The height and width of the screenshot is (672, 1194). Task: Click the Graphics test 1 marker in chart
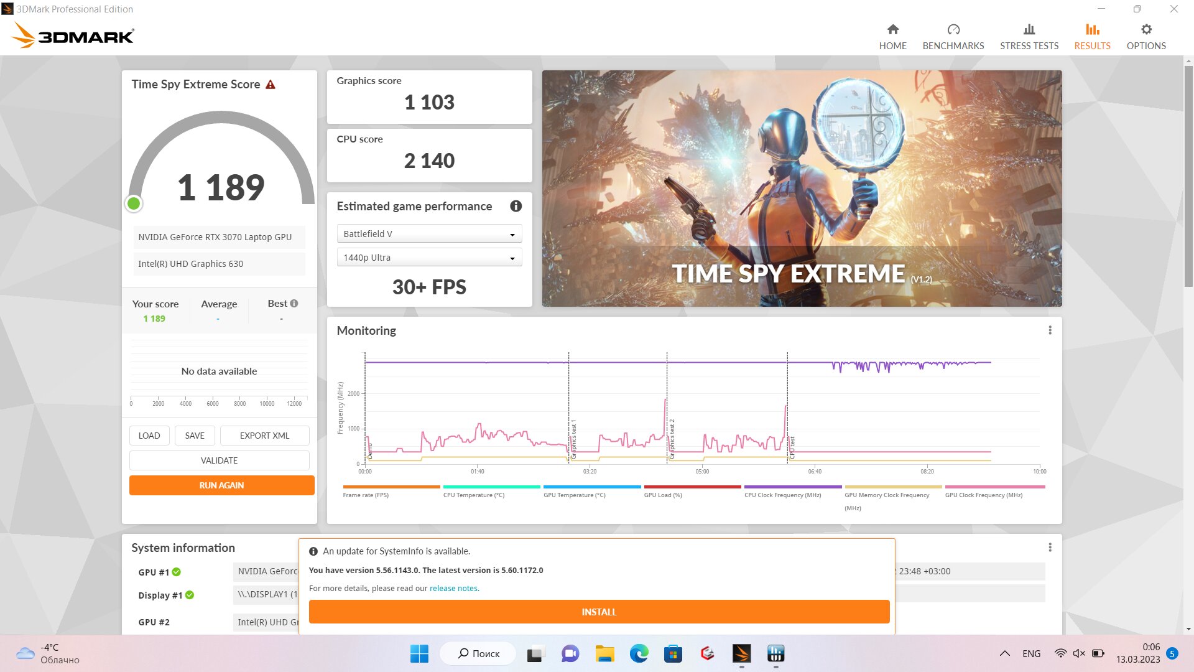click(573, 439)
